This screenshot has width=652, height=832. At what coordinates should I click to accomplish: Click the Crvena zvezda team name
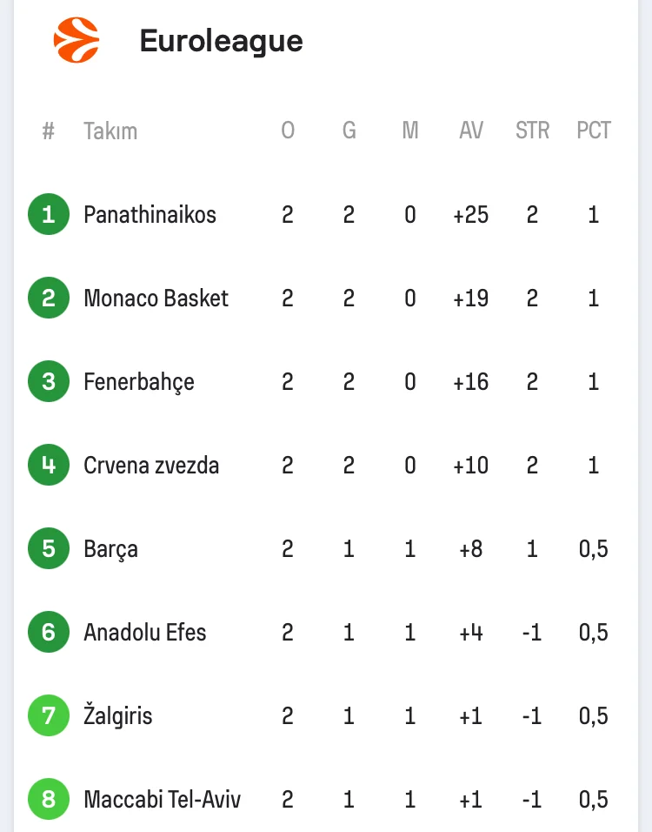pos(151,466)
